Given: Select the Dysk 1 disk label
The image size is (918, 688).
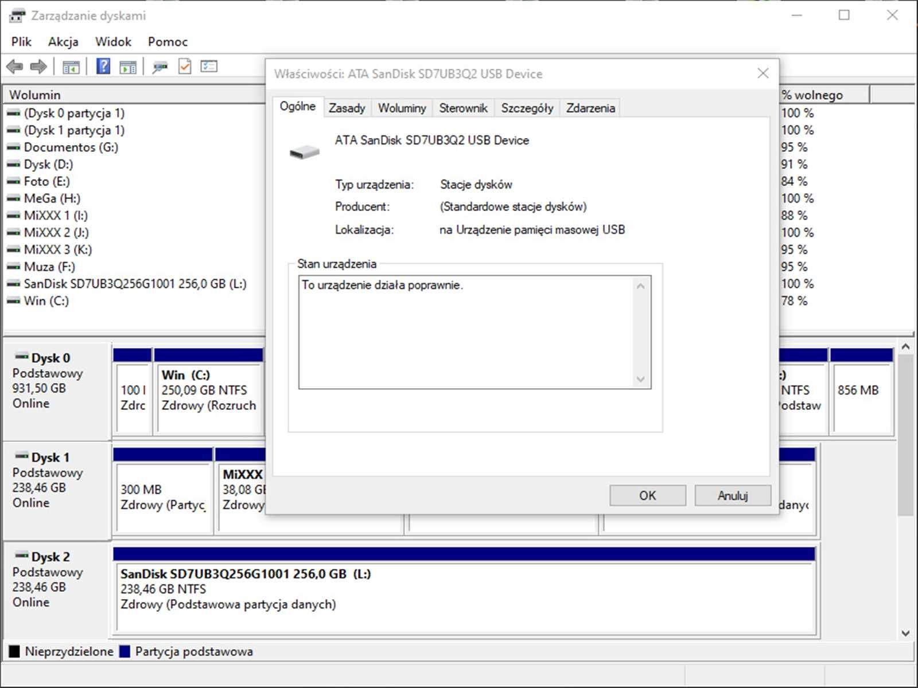Looking at the screenshot, I should click(56, 490).
